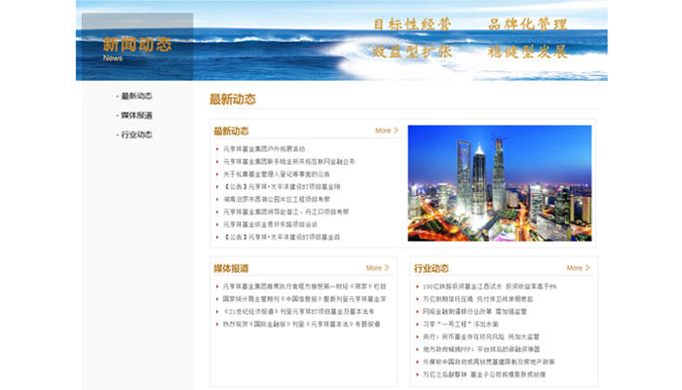Click the 行业动态 panel heading
Image resolution: width=682 pixels, height=390 pixels.
coord(431,268)
